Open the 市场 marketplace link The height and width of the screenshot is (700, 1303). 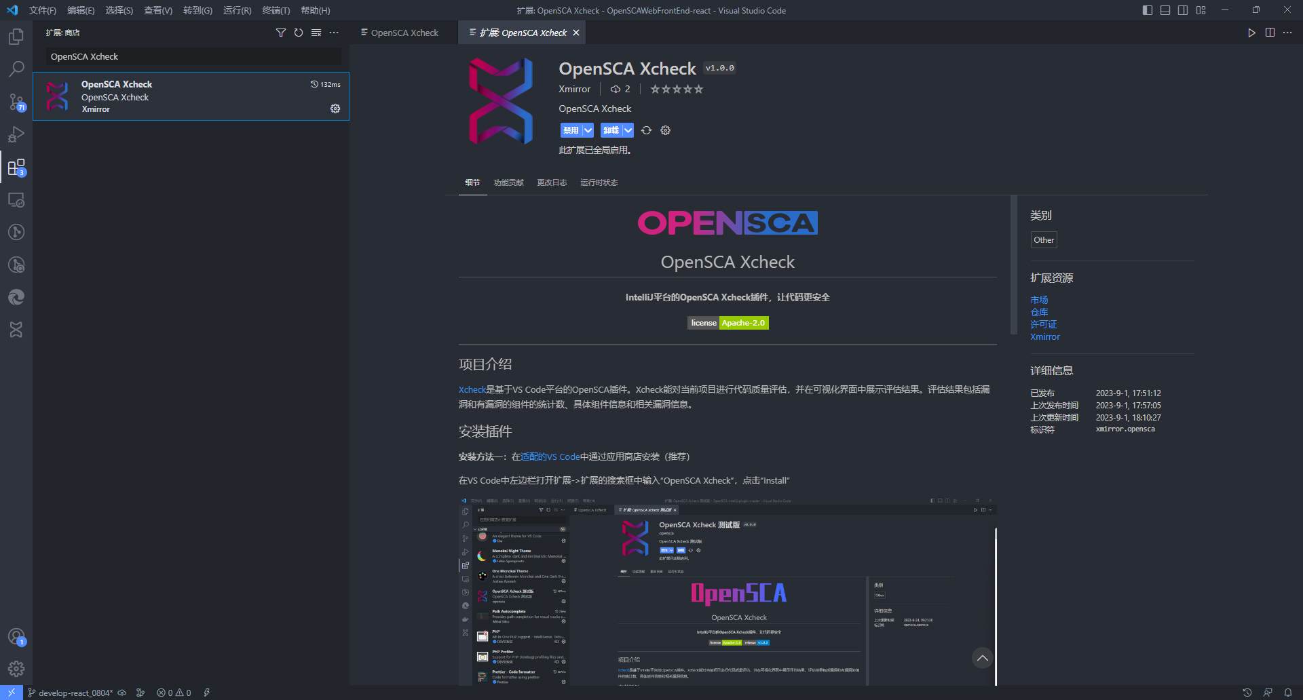coord(1039,300)
